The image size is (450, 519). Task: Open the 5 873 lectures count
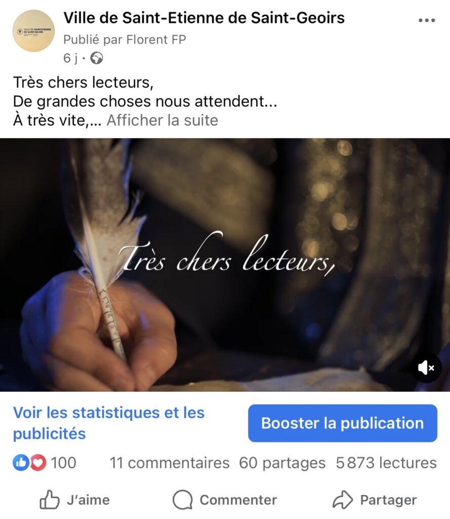tap(386, 463)
